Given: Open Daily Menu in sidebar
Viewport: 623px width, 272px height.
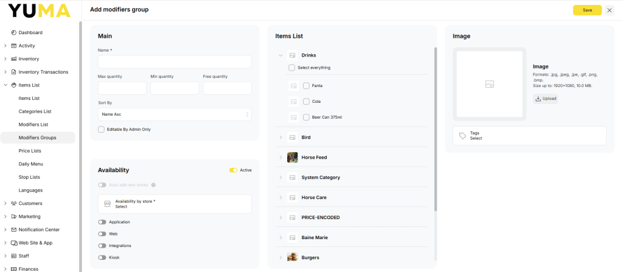Looking at the screenshot, I should (30, 164).
